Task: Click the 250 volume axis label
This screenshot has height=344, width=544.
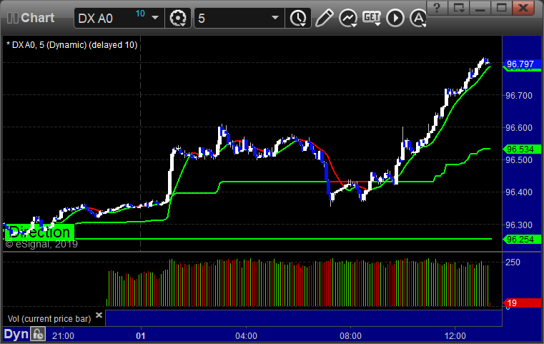Action: (x=513, y=262)
